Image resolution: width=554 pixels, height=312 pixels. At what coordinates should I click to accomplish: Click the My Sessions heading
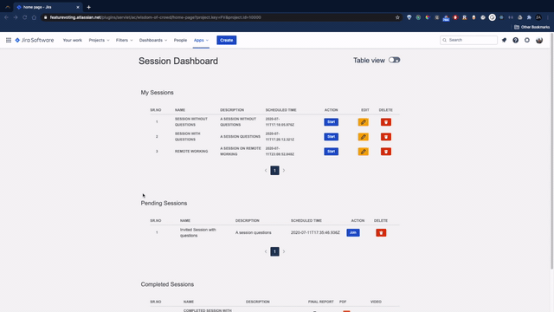(x=158, y=93)
